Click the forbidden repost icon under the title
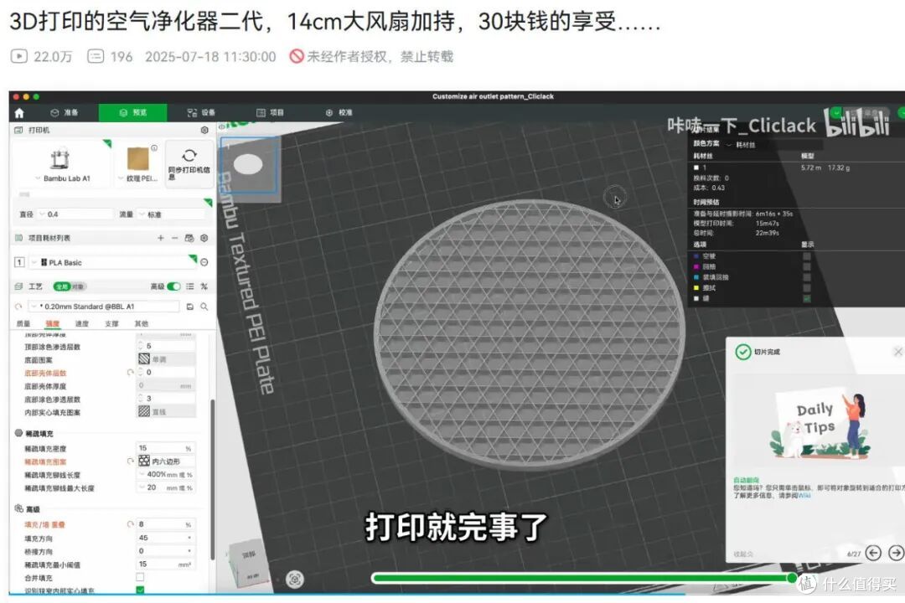The width and height of the screenshot is (905, 603). 297,56
